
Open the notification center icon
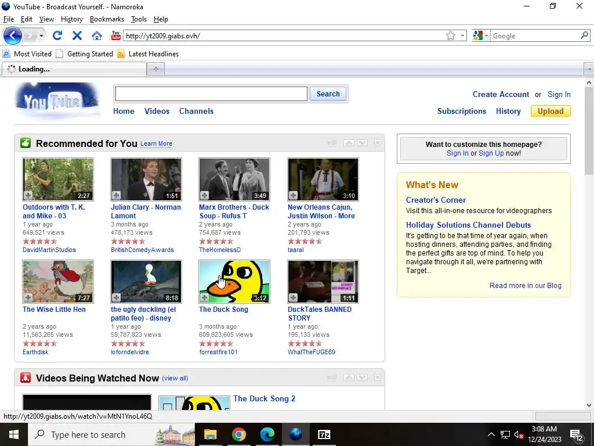pyautogui.click(x=576, y=435)
